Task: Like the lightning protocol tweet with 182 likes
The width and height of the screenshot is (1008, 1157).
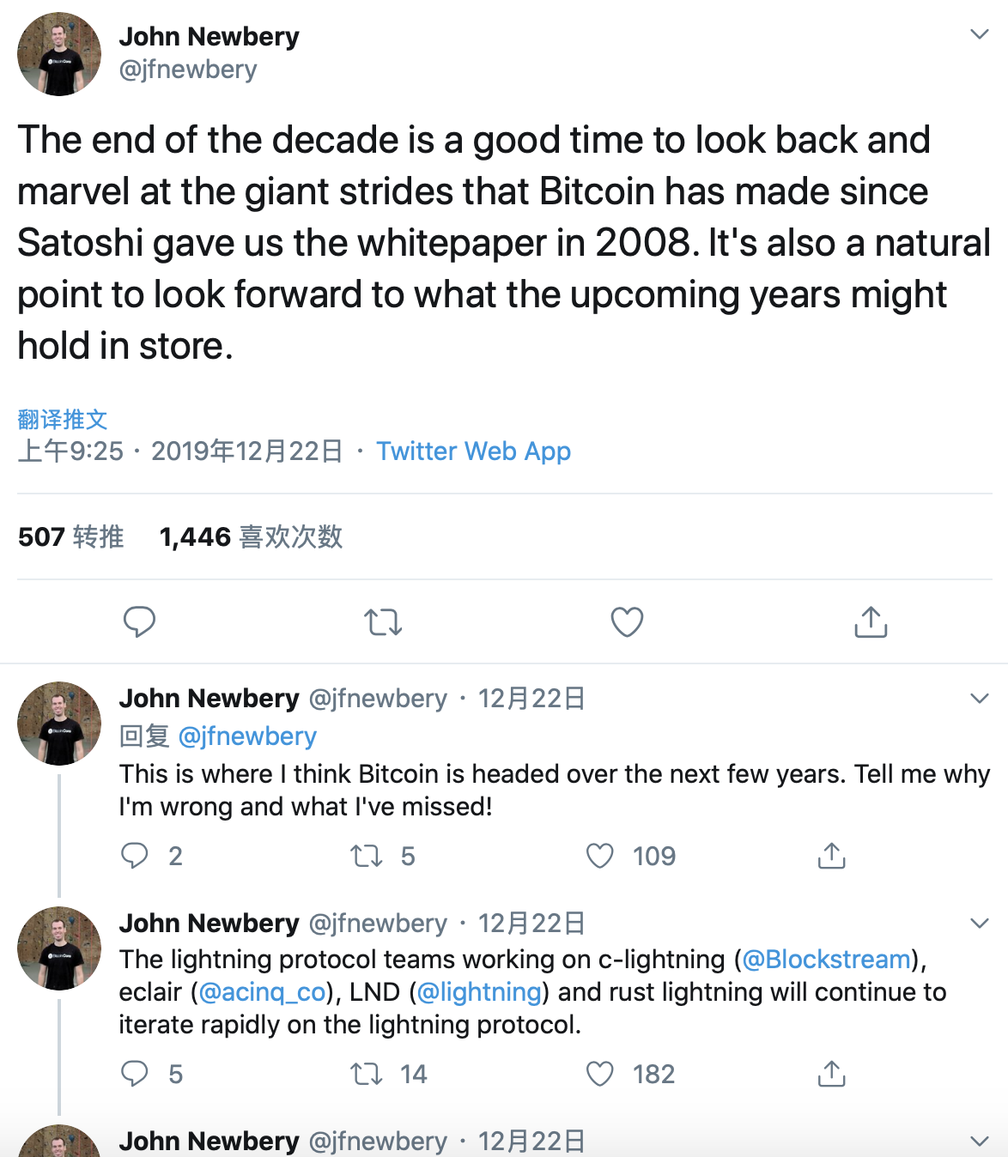Action: point(600,1074)
